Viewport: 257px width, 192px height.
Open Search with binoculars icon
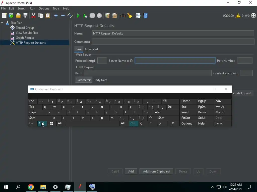pos(123,16)
